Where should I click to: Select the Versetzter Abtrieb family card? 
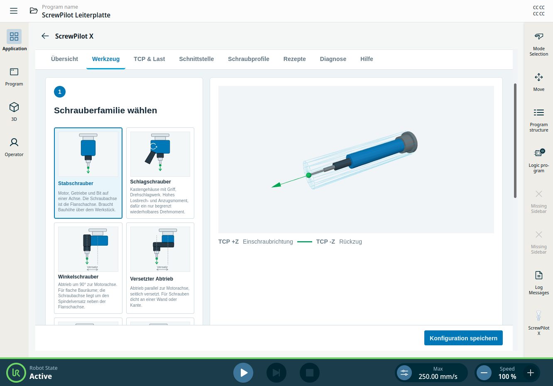tap(160, 268)
